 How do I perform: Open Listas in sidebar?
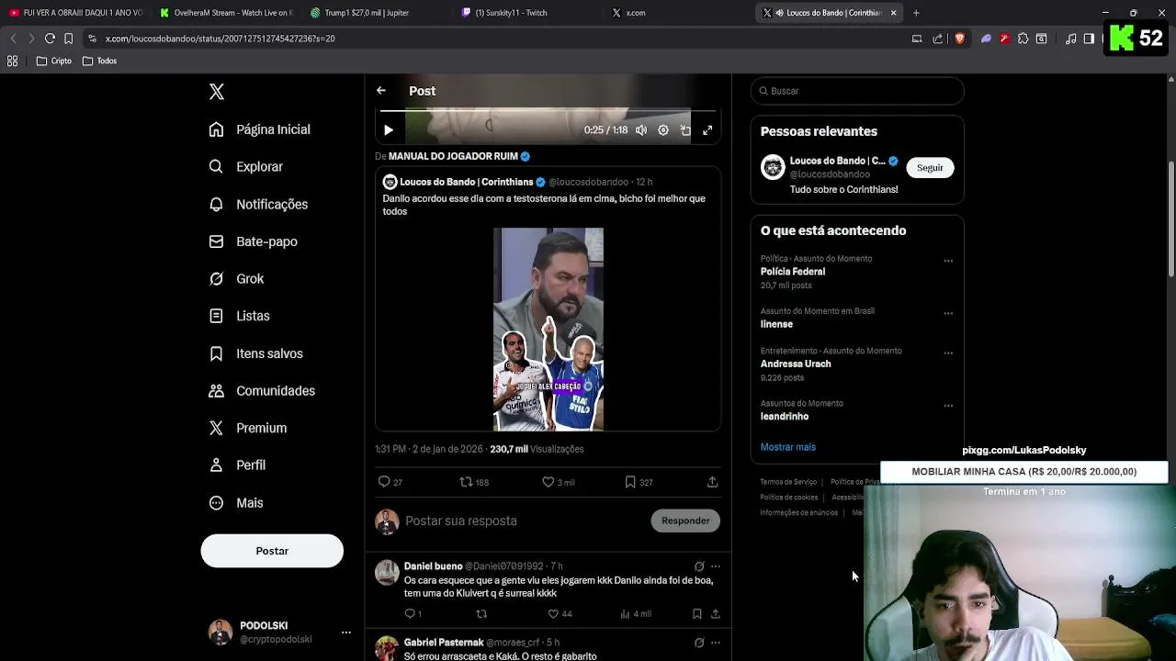click(x=239, y=316)
